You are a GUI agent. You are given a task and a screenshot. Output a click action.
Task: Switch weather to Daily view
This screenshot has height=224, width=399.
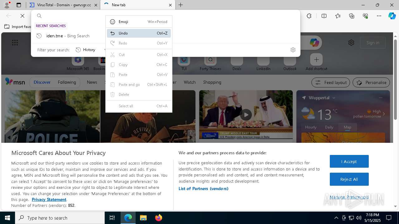[329, 127]
